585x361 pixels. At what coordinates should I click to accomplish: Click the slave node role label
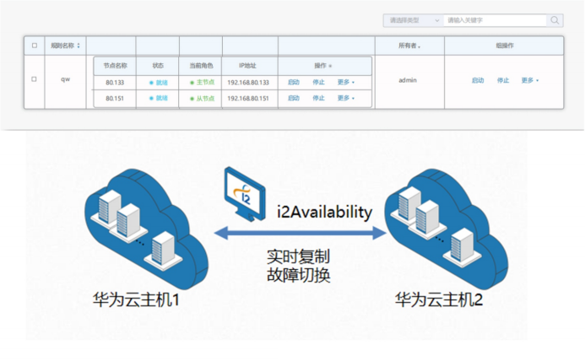click(203, 99)
